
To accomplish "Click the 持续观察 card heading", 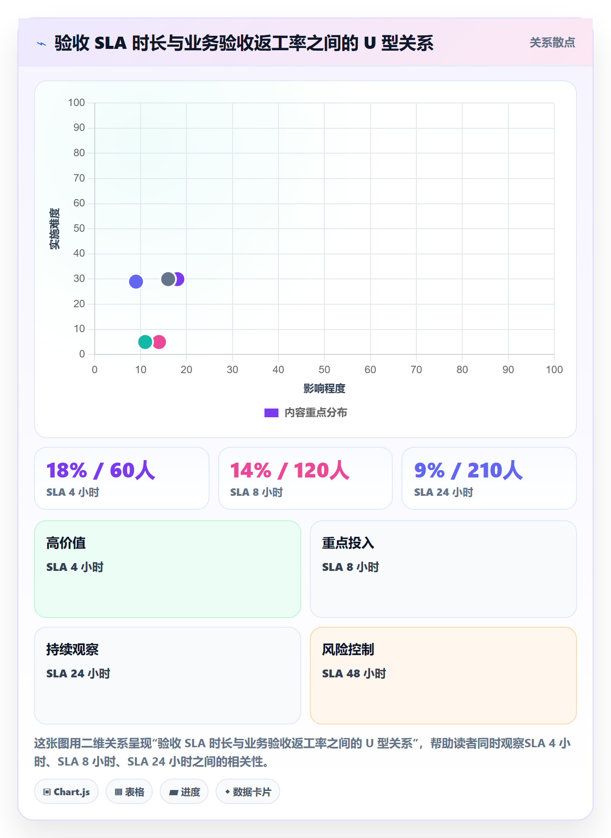I will 72,649.
